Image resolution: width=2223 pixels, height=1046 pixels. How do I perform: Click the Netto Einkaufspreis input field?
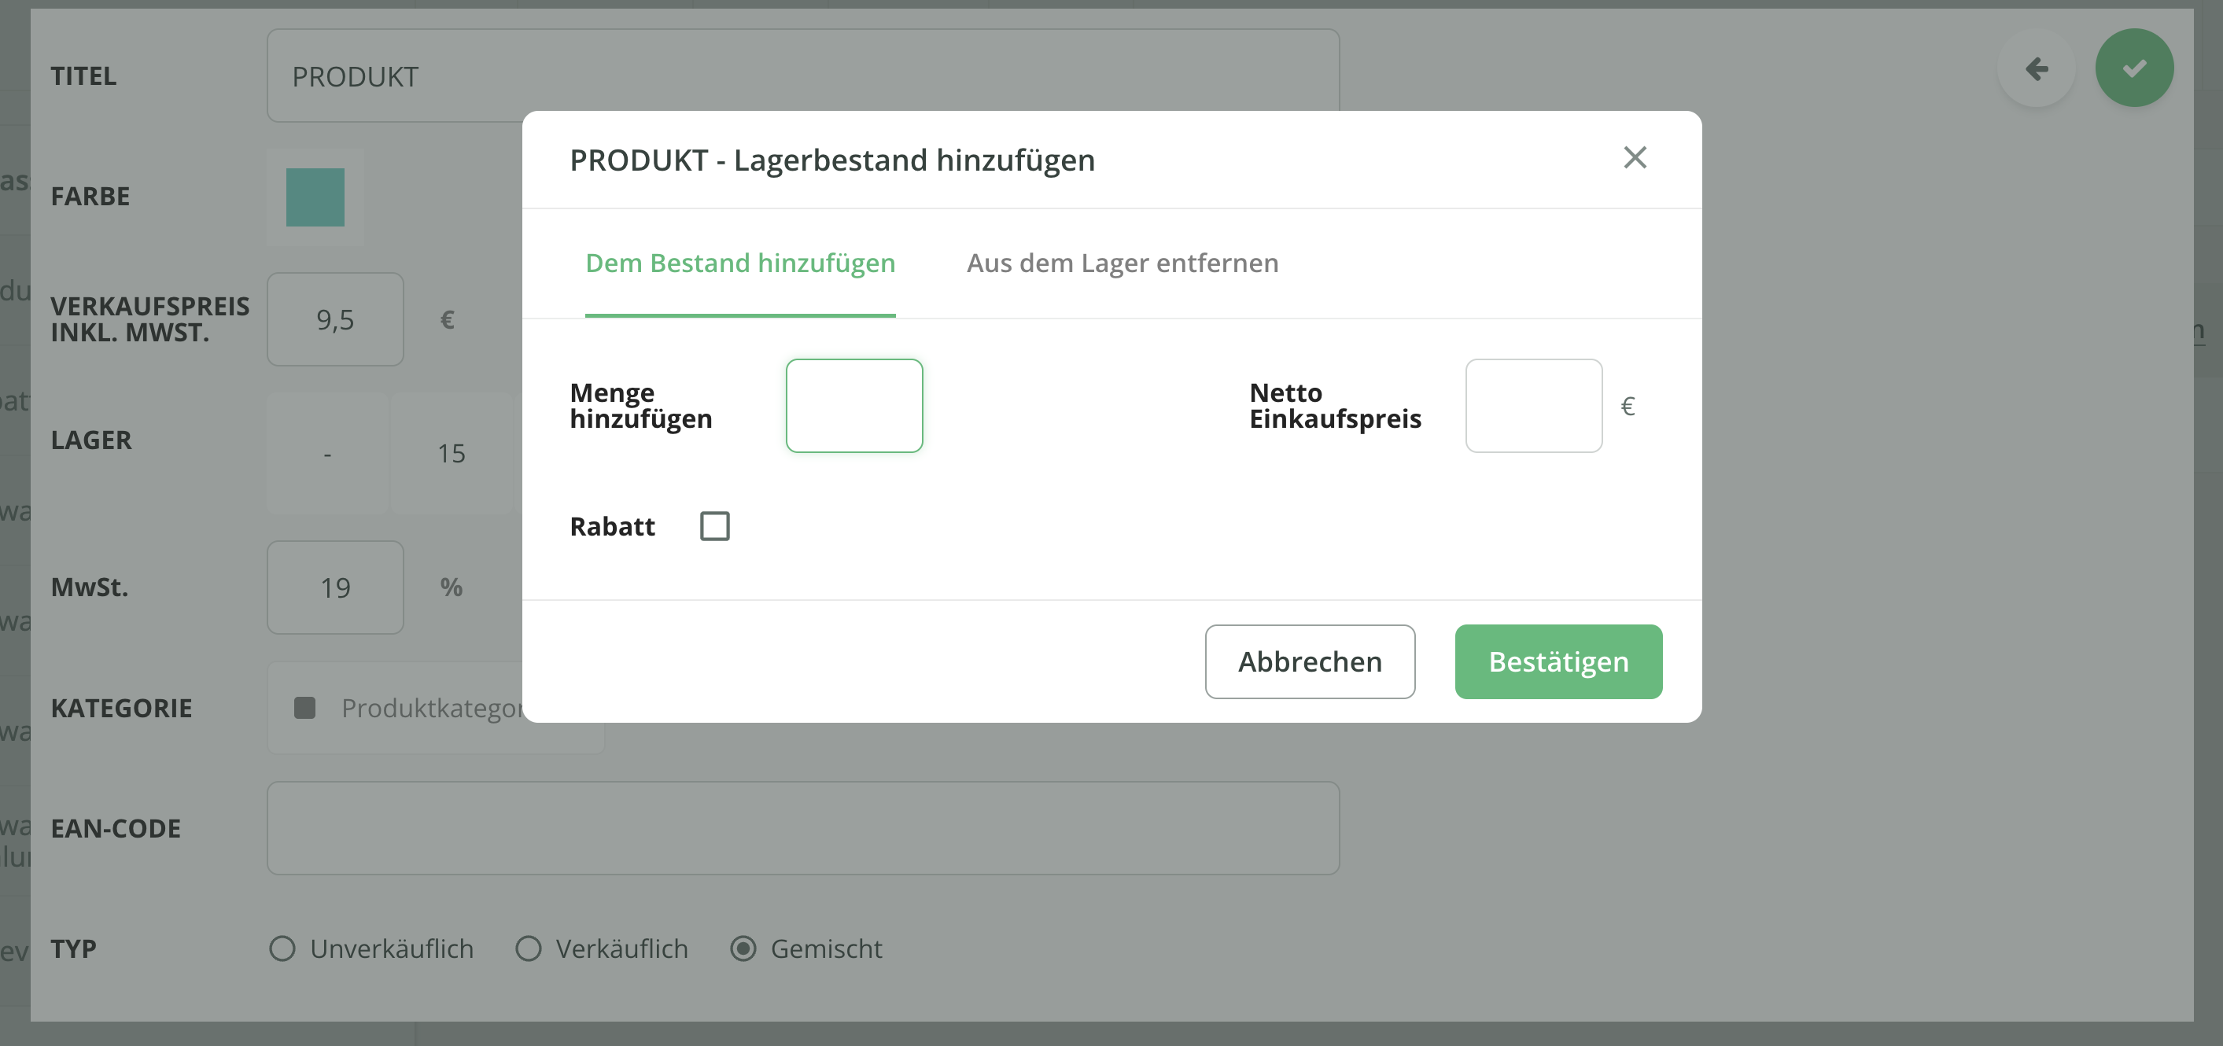(x=1532, y=406)
